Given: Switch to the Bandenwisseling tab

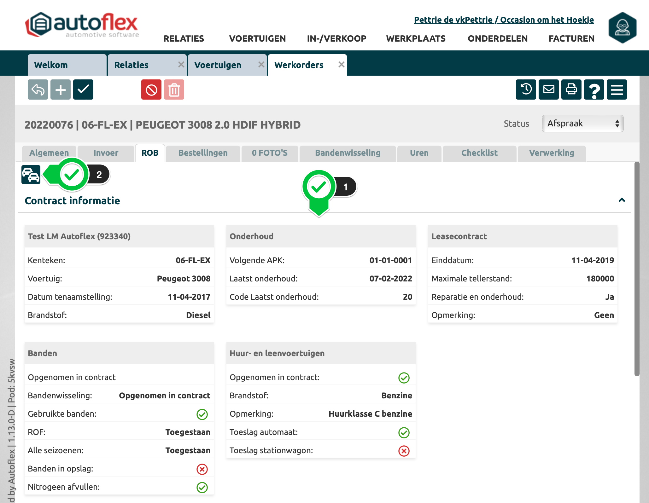Looking at the screenshot, I should [348, 153].
